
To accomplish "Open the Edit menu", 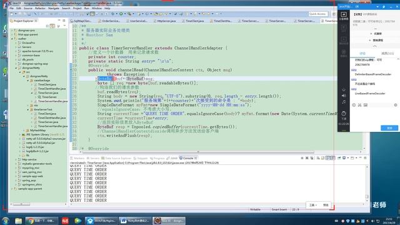I will pos(19,8).
